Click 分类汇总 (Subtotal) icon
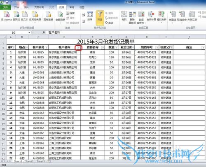The height and width of the screenshot is (167, 206). click(x=192, y=16)
